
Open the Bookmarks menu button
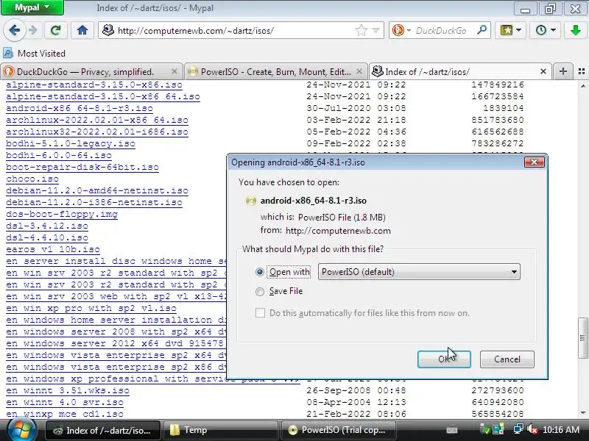click(x=510, y=30)
